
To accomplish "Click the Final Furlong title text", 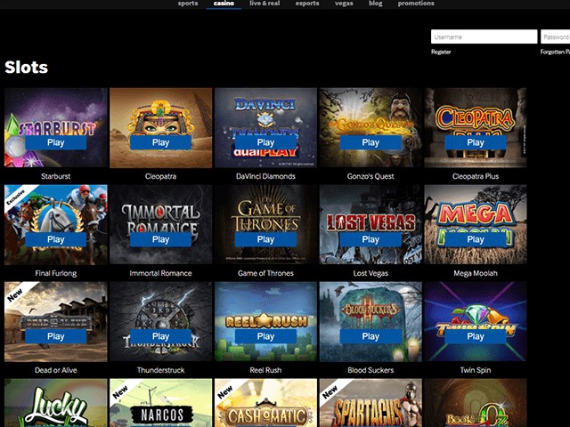I will coord(55,273).
